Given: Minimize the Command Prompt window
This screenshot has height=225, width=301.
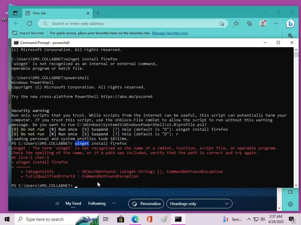Looking at the screenshot, I should coord(265,42).
